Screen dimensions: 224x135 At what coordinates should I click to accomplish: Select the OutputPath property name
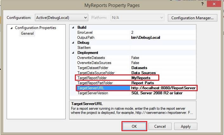pos(86,38)
